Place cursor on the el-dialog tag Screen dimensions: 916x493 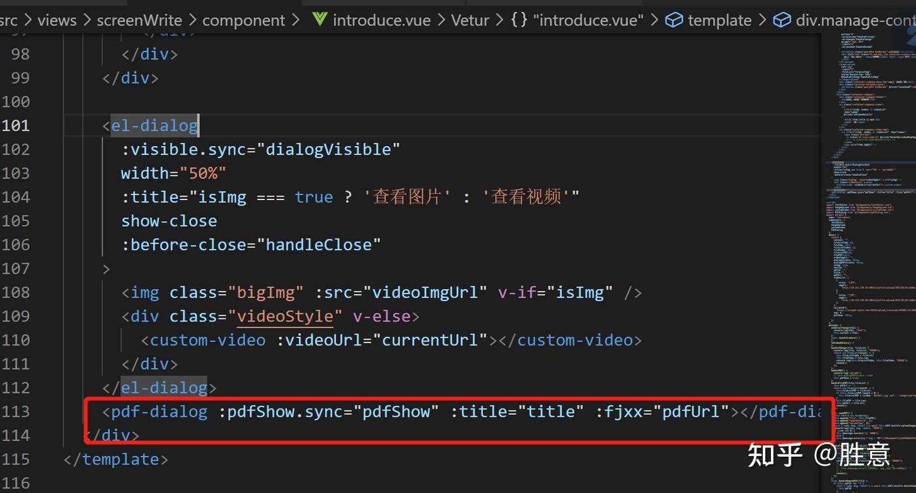153,125
